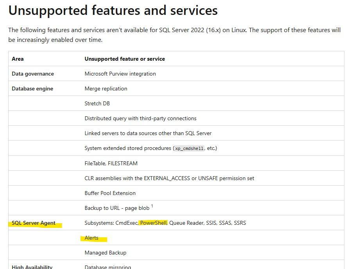Click the xp_cmdshell inline code text
346x269 pixels.
189,148
